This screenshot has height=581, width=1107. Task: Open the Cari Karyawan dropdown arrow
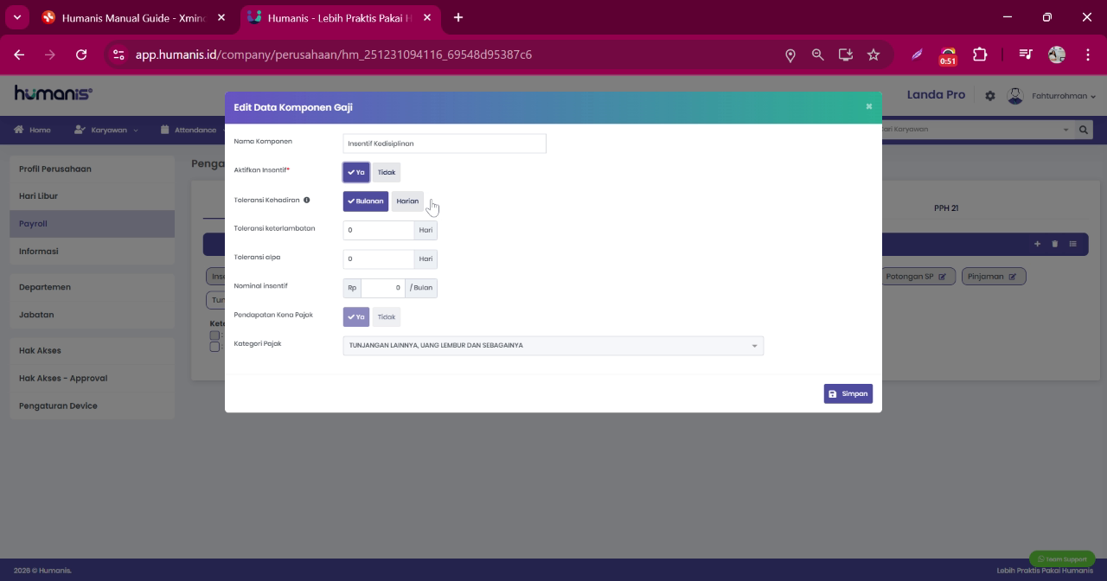[x=1065, y=130]
